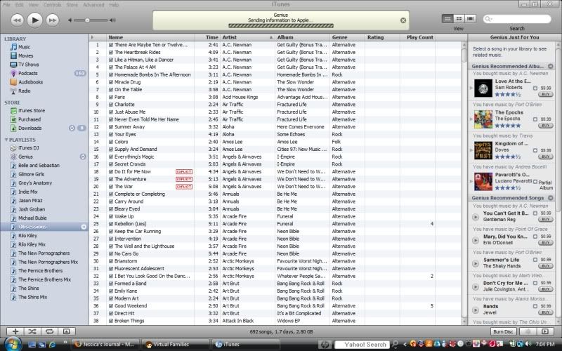Viewport: 562px width, 351px height.
Task: Switch to grid view
Action: click(x=459, y=19)
